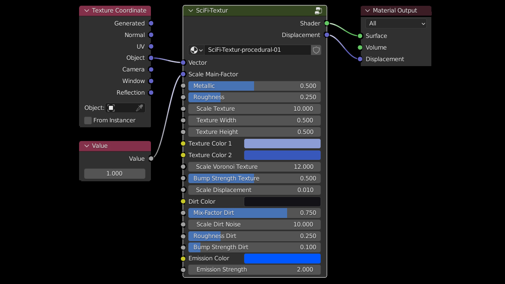Click the Value node output socket

pos(151,159)
